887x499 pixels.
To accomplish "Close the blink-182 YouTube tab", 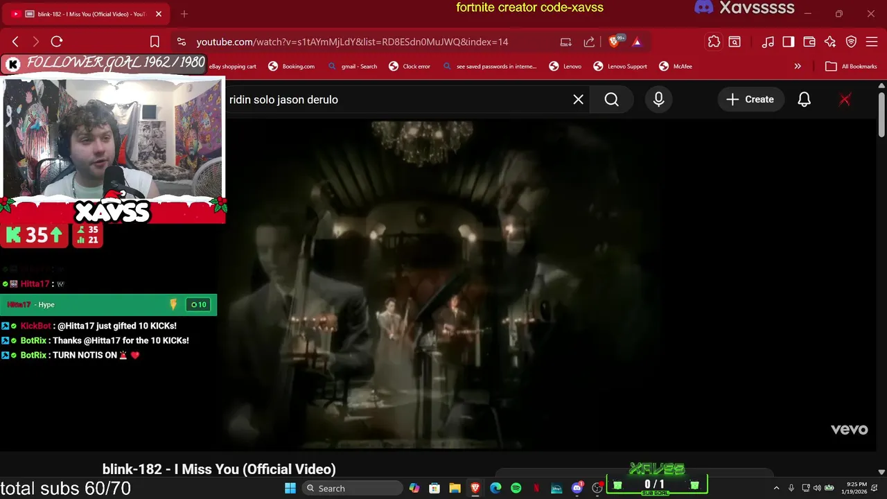I will 158,14.
